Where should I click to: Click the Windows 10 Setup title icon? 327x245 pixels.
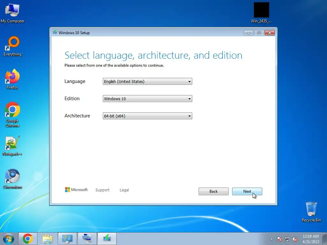click(55, 32)
